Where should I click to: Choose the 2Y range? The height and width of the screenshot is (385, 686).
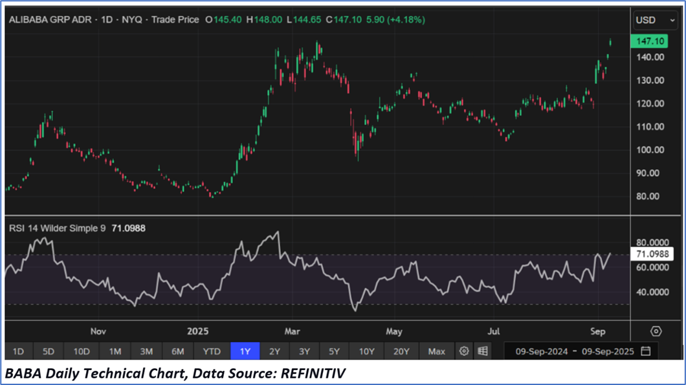click(274, 351)
